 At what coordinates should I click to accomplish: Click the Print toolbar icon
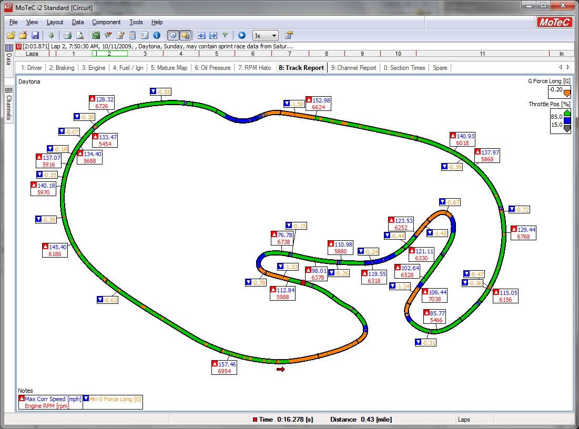click(x=67, y=35)
